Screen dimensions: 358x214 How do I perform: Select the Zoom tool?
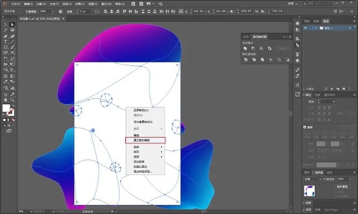tap(12, 100)
